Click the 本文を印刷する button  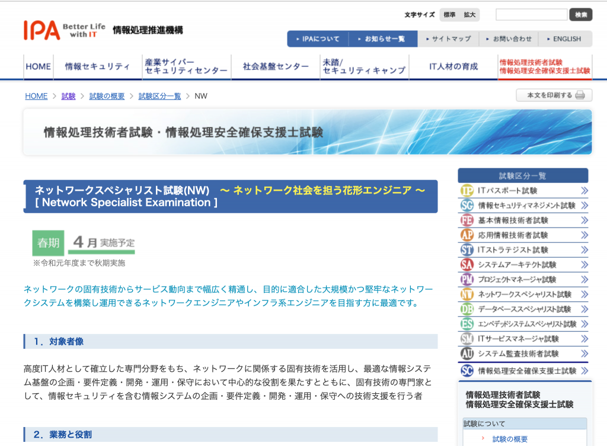[x=554, y=95]
